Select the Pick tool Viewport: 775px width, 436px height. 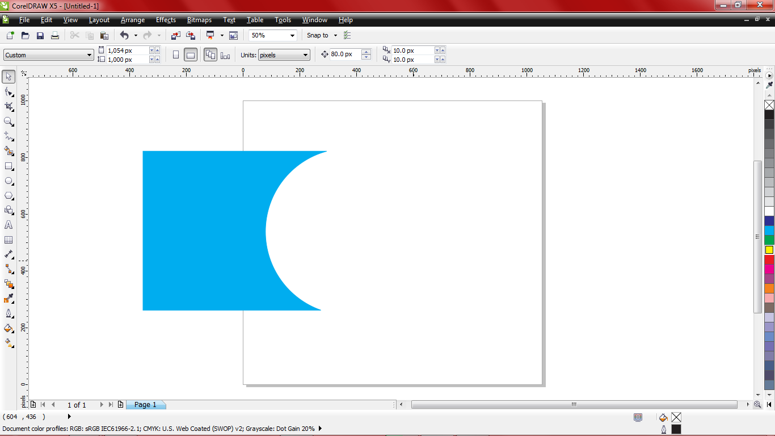click(x=8, y=77)
